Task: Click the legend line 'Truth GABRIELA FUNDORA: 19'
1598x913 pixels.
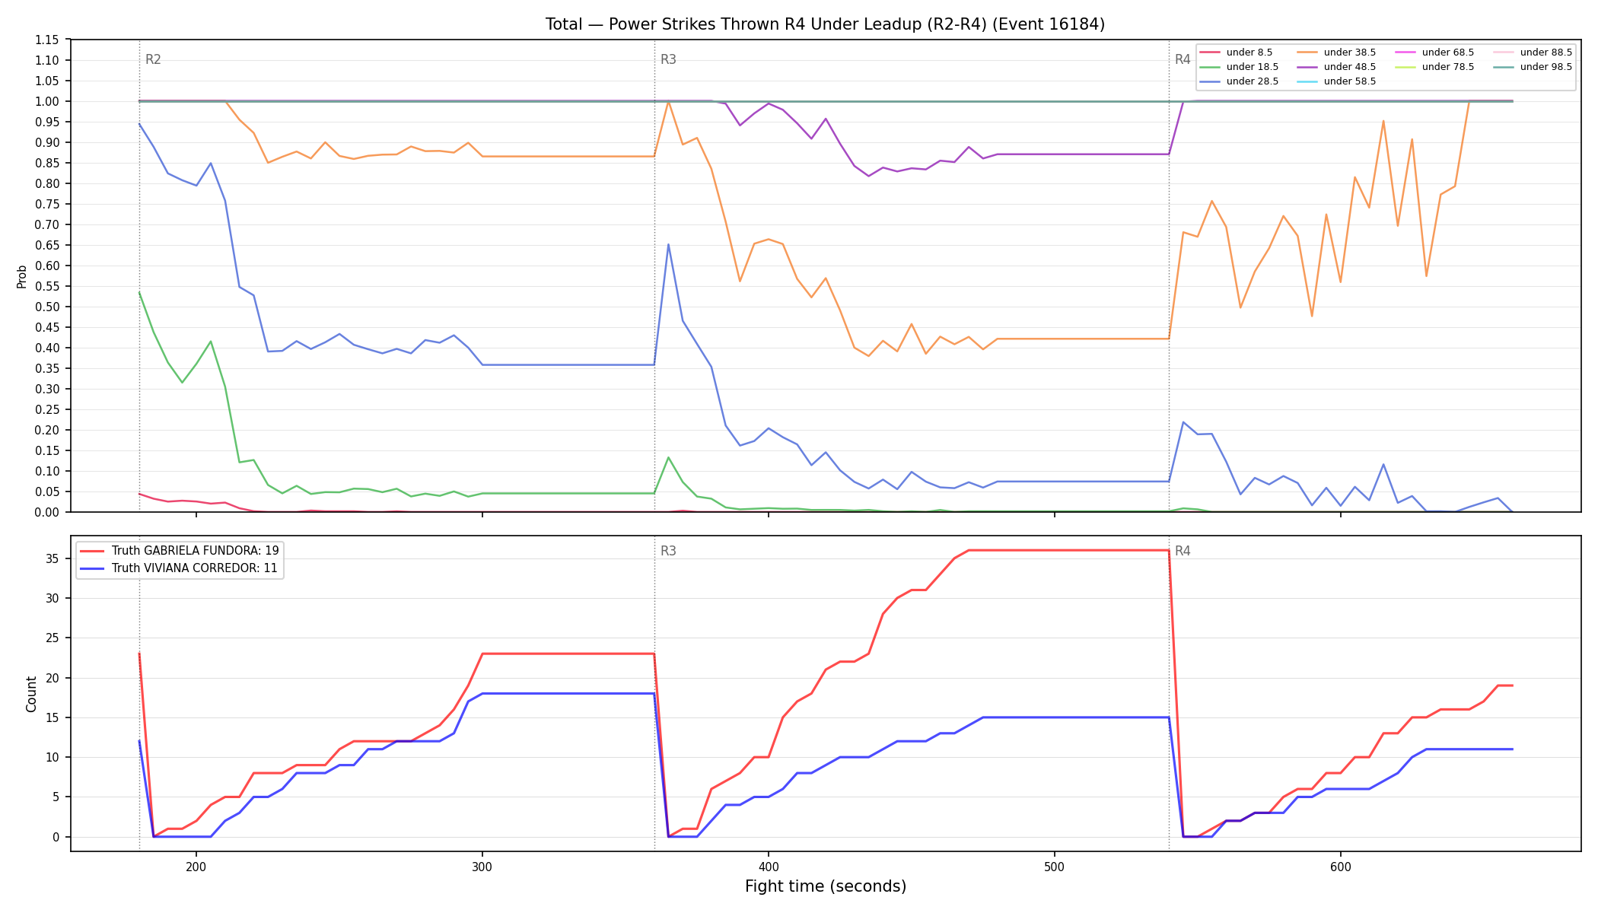Action: coord(179,551)
